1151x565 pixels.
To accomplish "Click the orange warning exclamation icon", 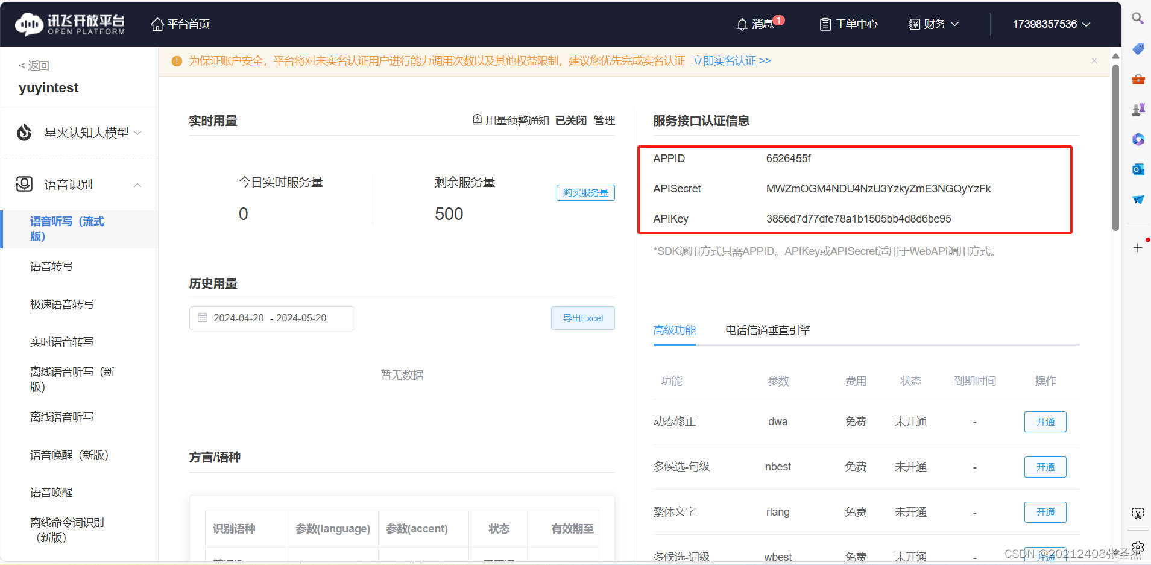I will pos(177,61).
